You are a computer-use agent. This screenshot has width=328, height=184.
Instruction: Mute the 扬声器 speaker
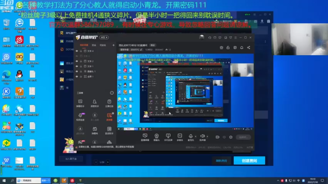[202, 137]
